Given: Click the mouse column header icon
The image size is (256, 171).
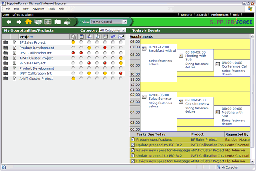Looking at the screenshot, I should pos(89,37).
